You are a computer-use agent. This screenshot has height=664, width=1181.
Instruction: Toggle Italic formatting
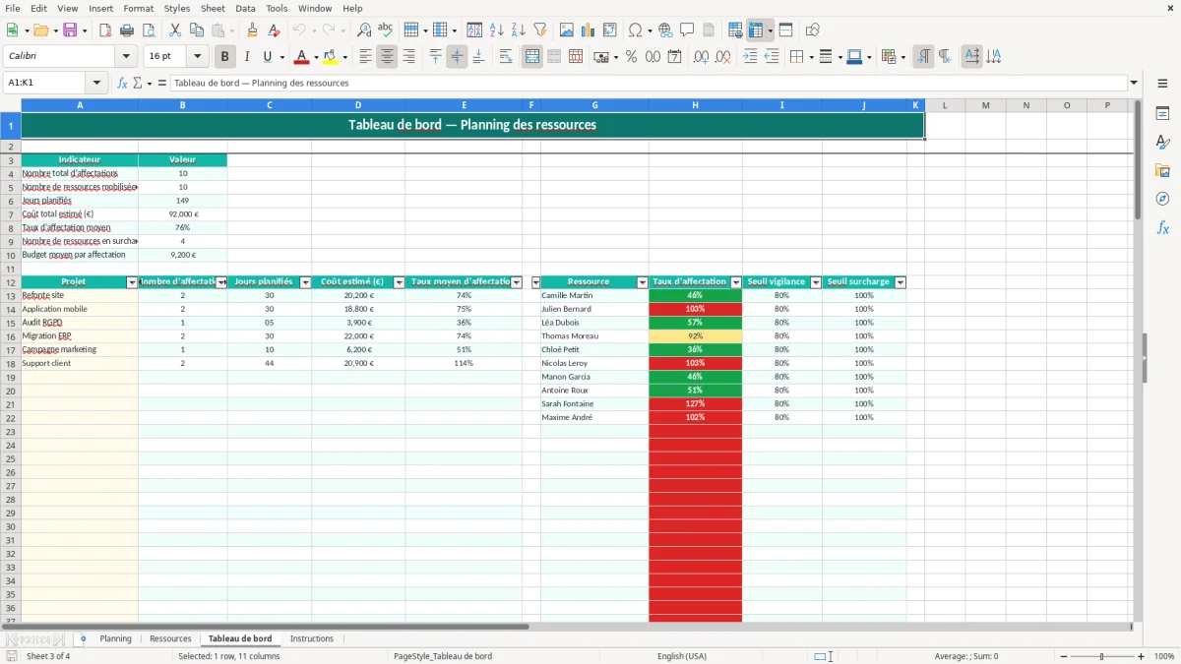click(247, 57)
